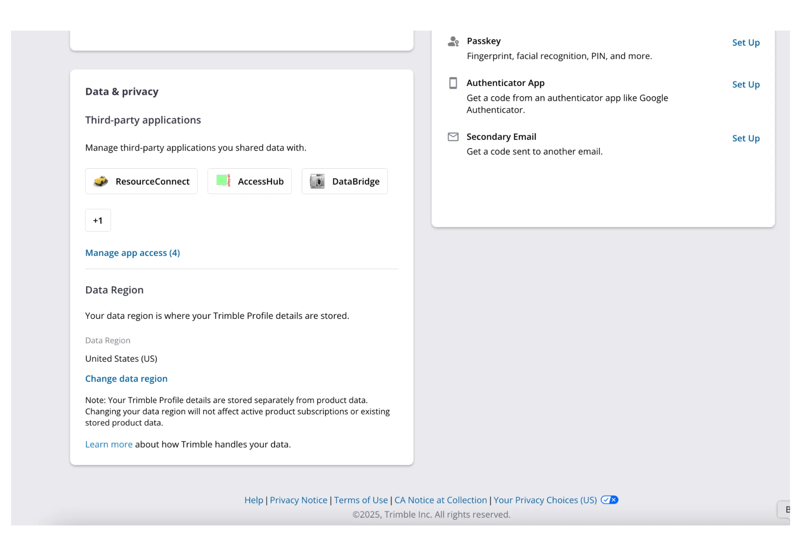Set up Passkey
The height and width of the screenshot is (533, 798).
[x=746, y=43]
